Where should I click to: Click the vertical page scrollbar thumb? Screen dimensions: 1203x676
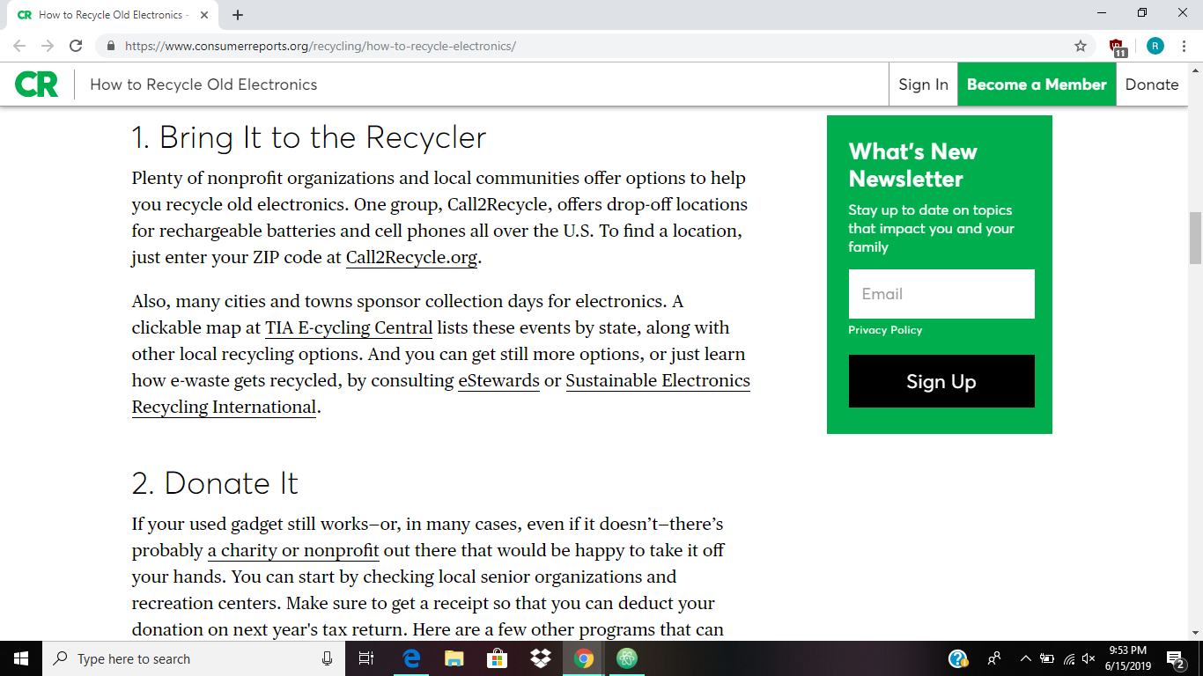[1195, 238]
